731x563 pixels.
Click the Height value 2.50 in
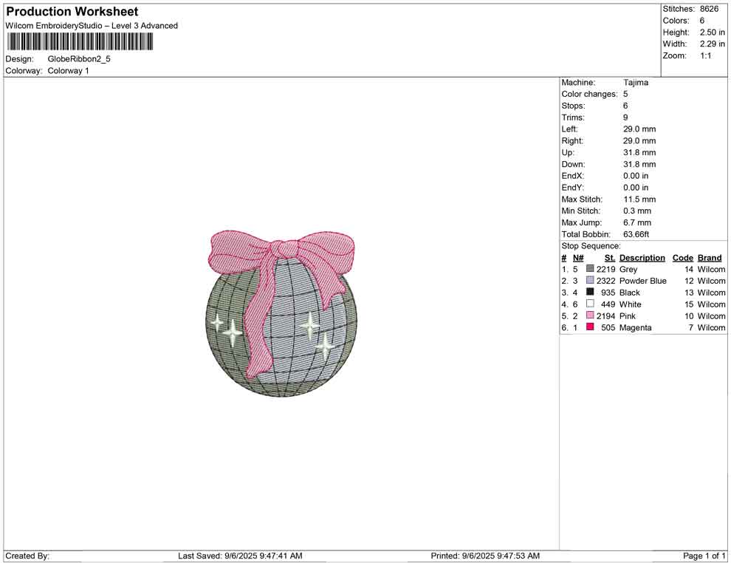712,33
